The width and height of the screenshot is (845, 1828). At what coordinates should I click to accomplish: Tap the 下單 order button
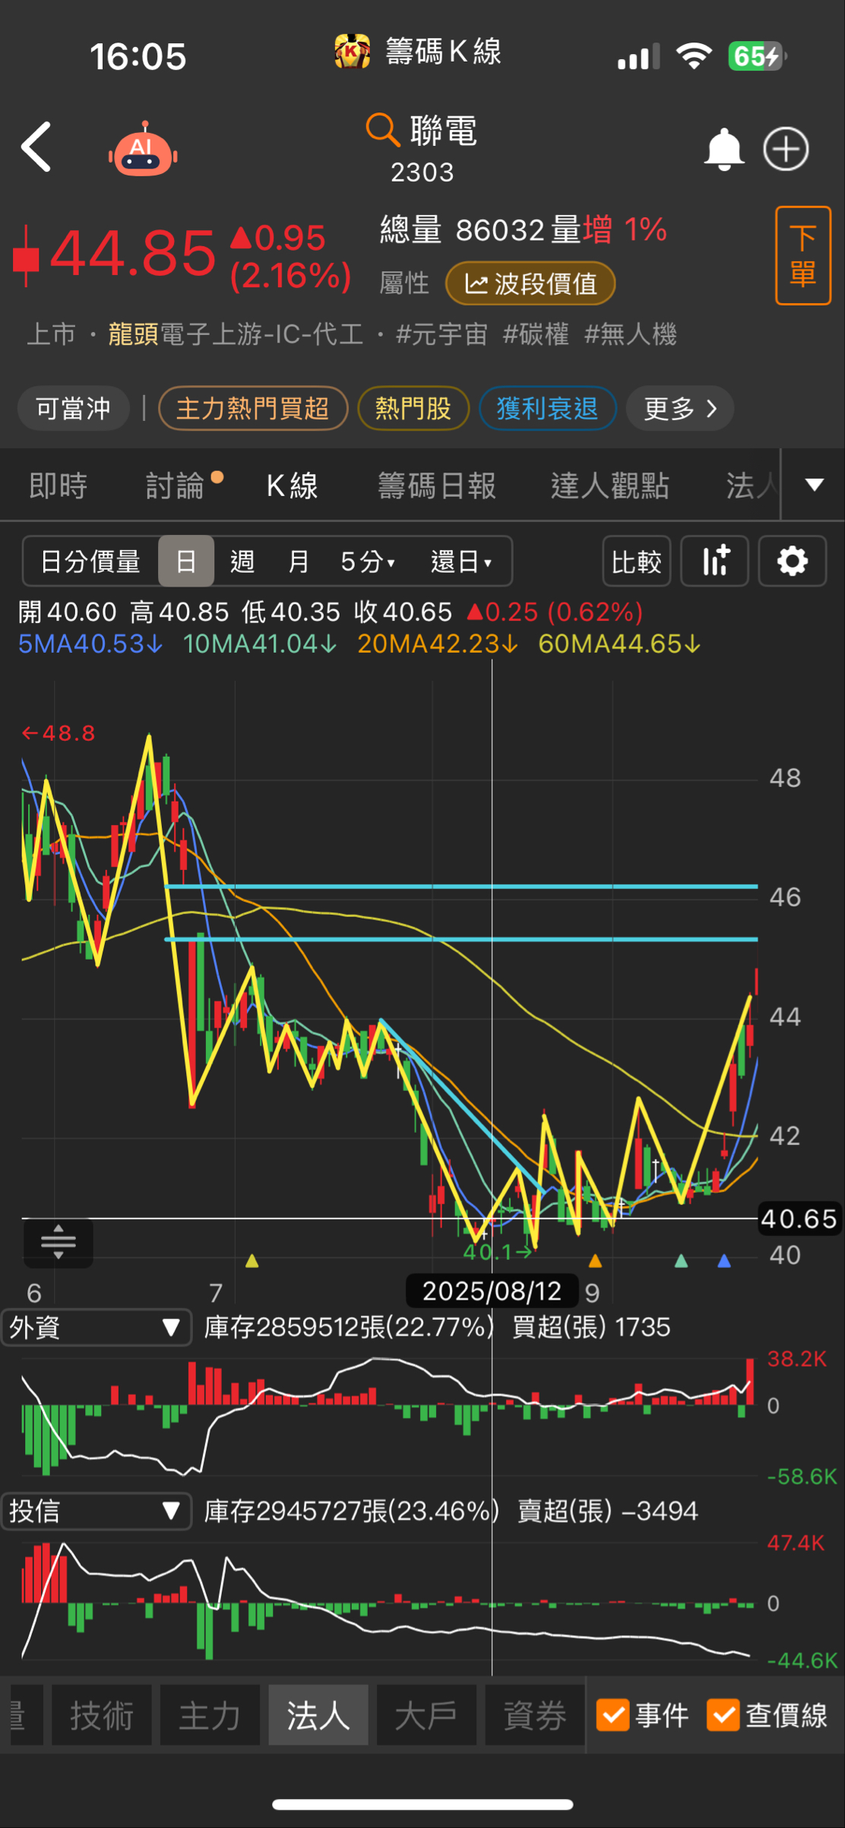coord(803,255)
